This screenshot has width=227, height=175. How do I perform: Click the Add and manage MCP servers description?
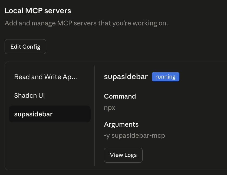click(86, 23)
